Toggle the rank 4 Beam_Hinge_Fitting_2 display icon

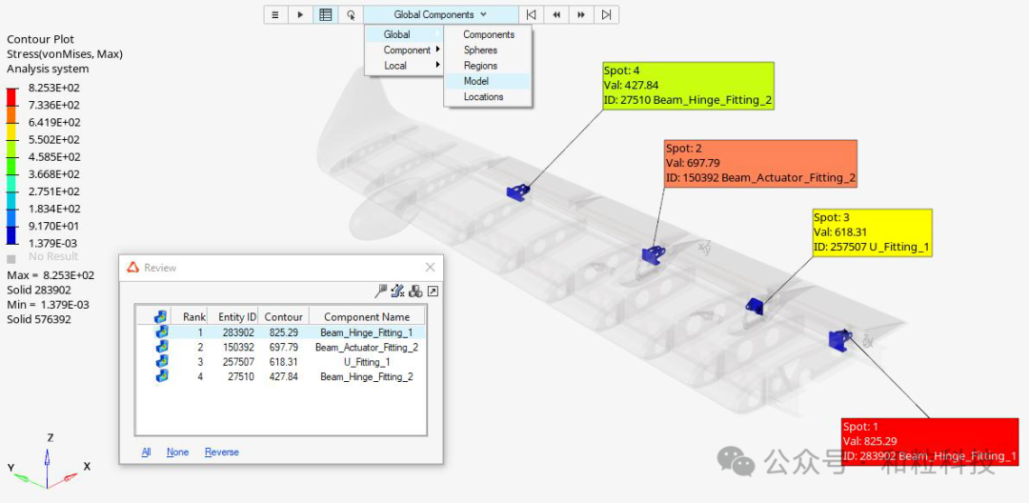[161, 376]
